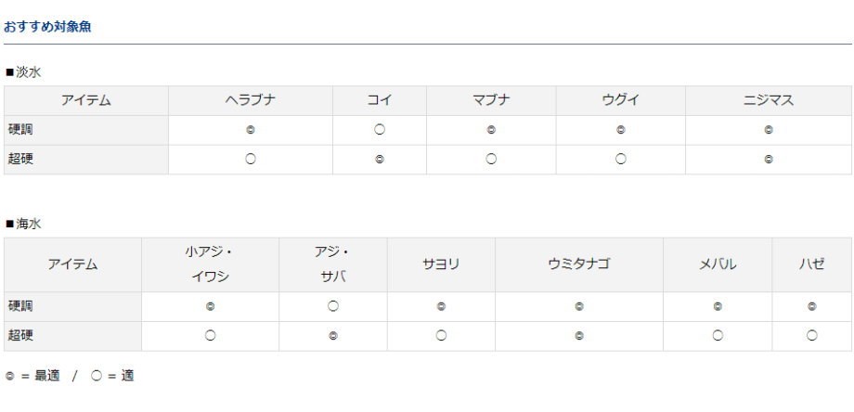Click the circle mark for 硬調 コイ
The image size is (854, 412).
(x=380, y=130)
